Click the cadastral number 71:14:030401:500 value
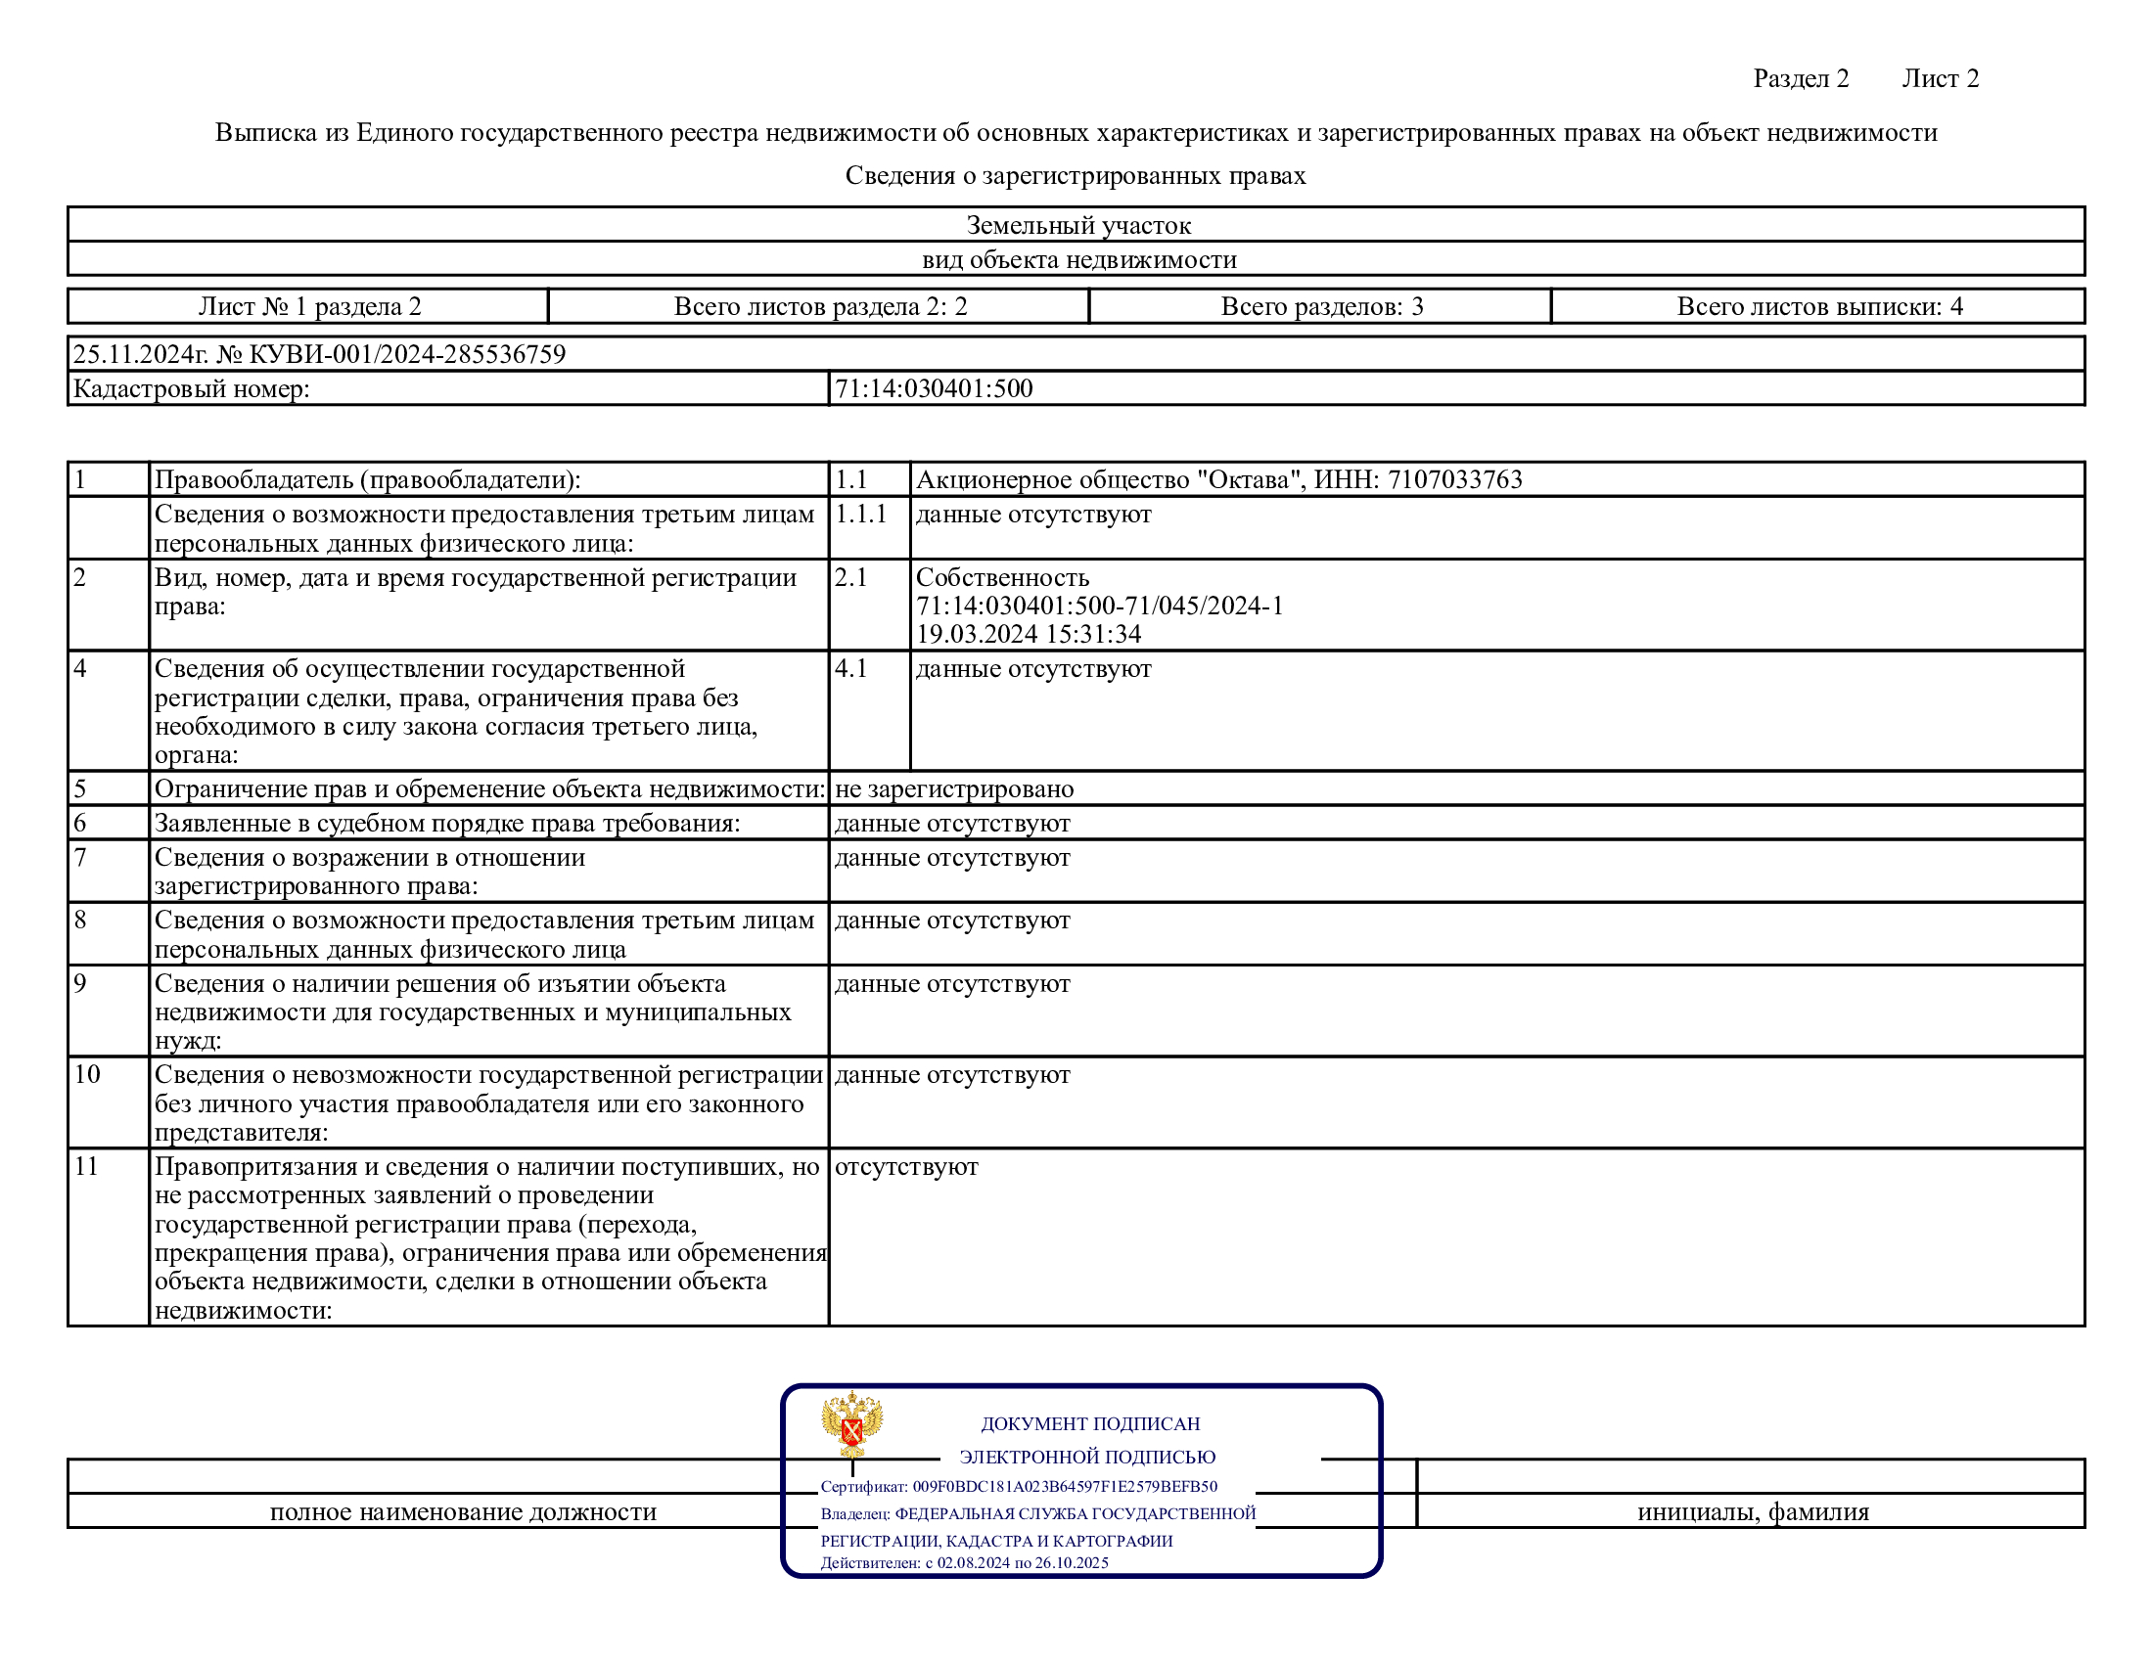 click(x=934, y=388)
